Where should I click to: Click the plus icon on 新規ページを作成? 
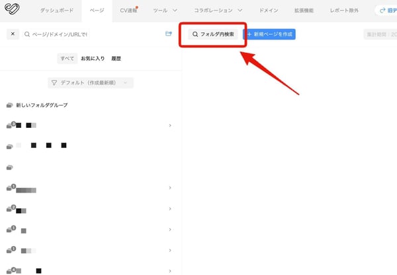(249, 34)
